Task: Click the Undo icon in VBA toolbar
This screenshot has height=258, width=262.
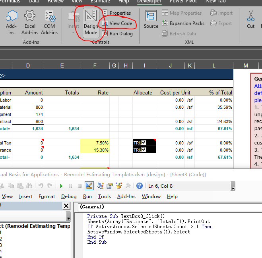Action: point(41,186)
